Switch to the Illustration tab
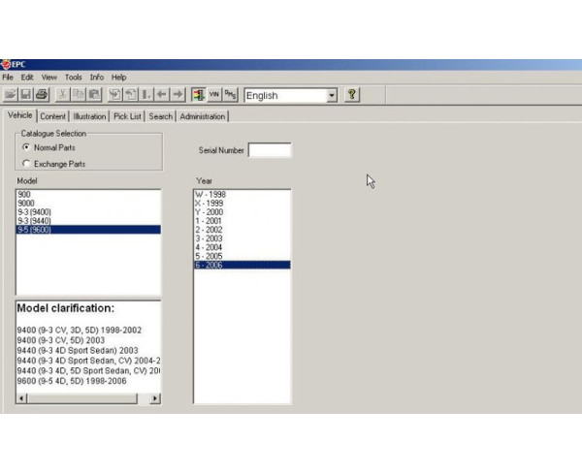582x474 pixels. (x=89, y=116)
